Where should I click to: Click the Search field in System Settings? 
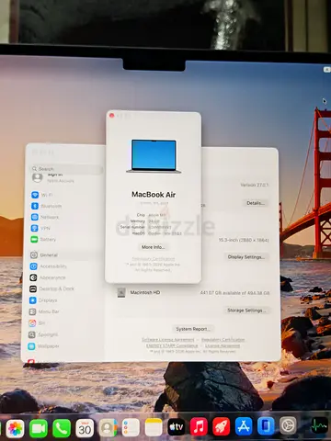66,169
